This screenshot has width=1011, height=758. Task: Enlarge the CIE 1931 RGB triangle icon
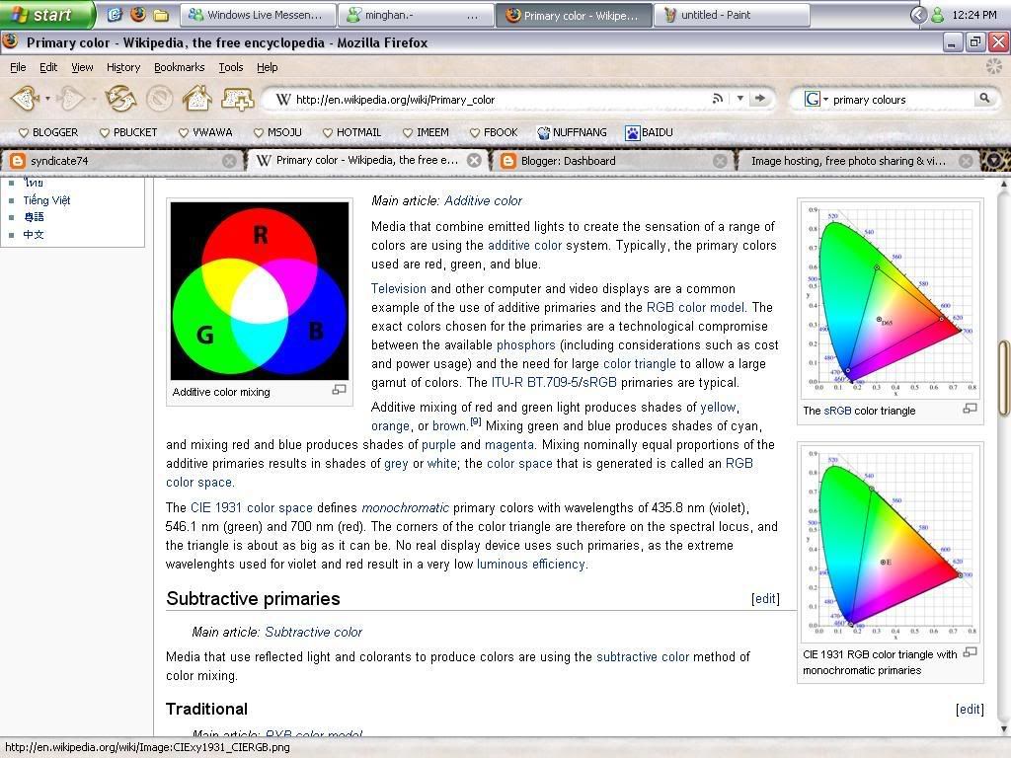(x=970, y=652)
